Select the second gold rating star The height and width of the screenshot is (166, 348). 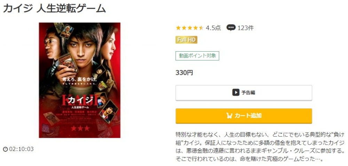coord(184,28)
